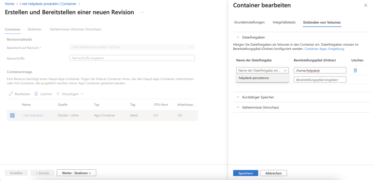The width and height of the screenshot is (374, 180).
Task: Click the Hinzufügen plus icon
Action: point(58,94)
